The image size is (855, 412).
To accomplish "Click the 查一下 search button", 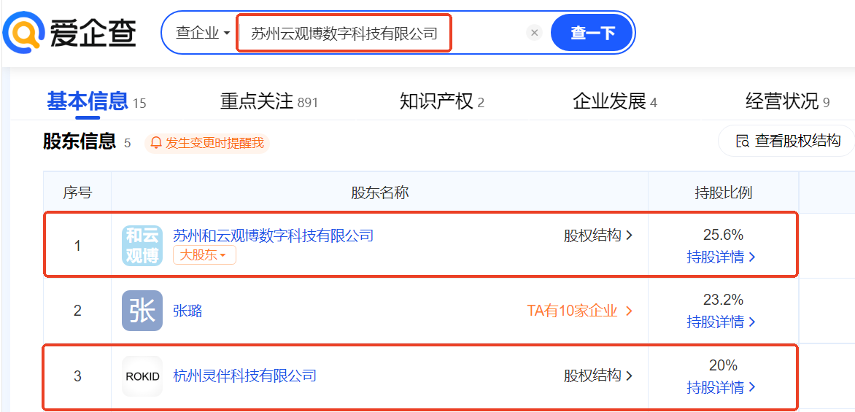I will (x=592, y=34).
